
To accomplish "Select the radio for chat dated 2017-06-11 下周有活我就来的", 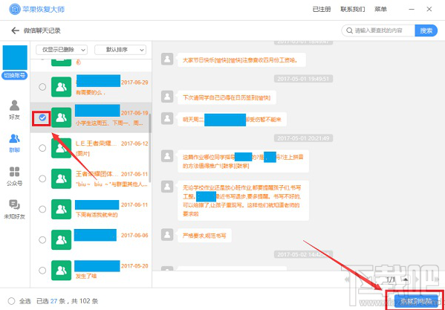I will [42, 209].
